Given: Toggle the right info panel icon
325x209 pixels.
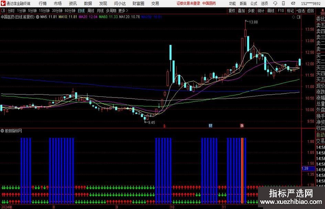Looking at the screenshot, I should coord(299,17).
